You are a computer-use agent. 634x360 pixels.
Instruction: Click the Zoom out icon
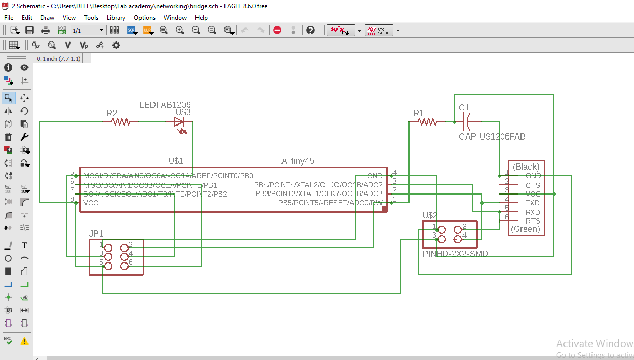tap(196, 30)
